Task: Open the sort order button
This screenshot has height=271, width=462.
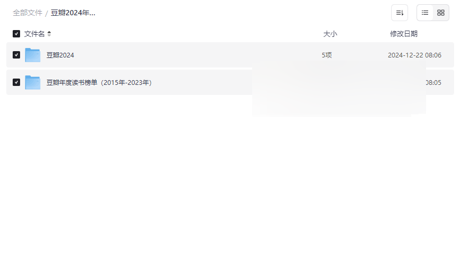Action: pos(400,13)
